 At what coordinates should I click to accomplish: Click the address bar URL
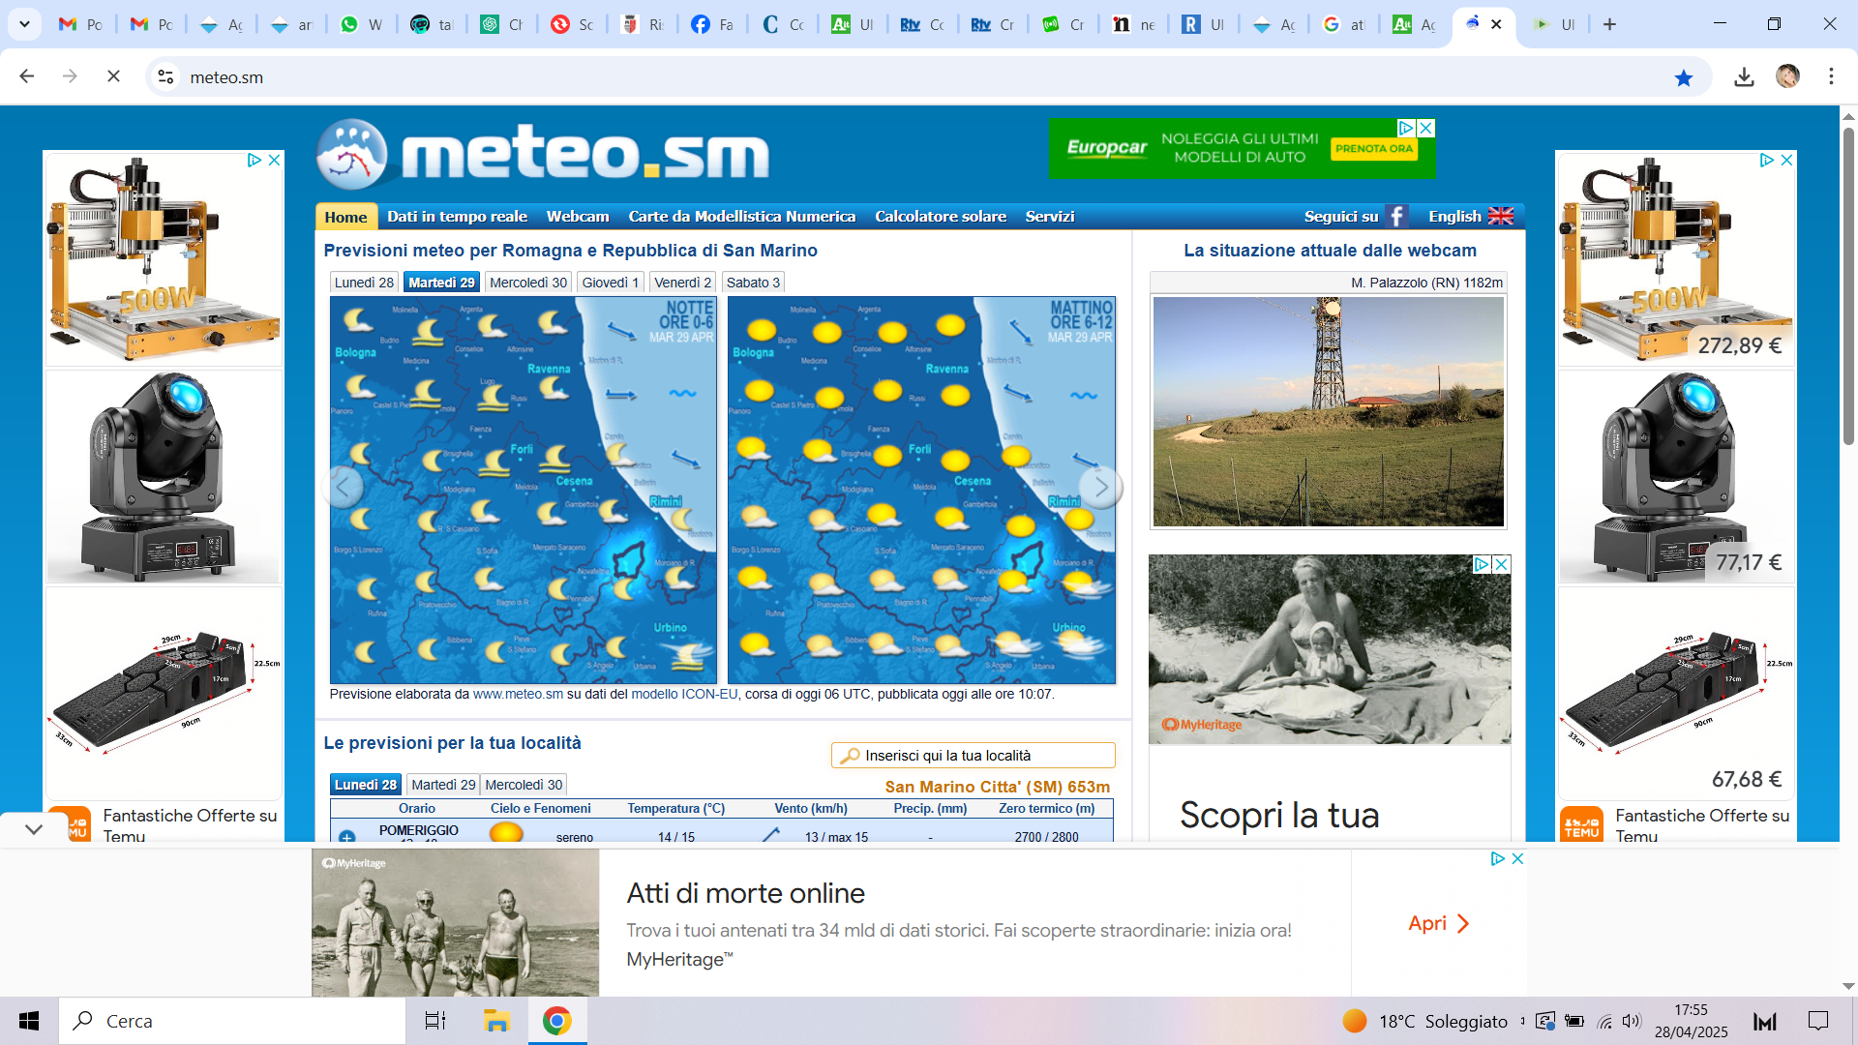tap(226, 76)
